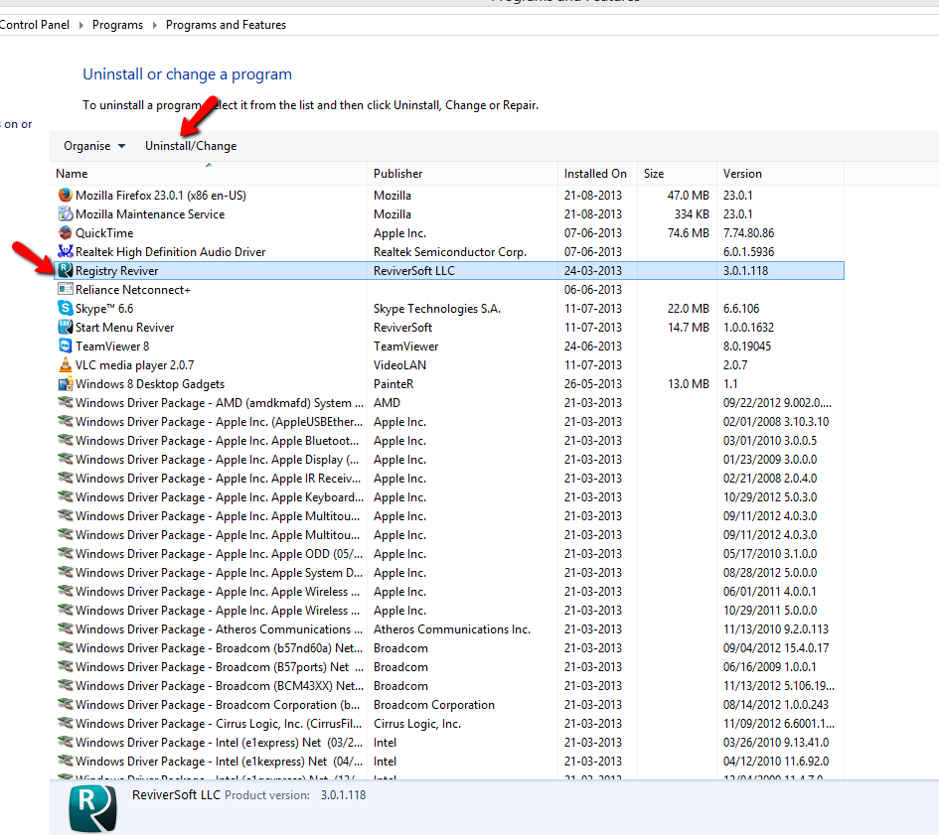939x835 pixels.
Task: Select the QuickTime program icon
Action: pyautogui.click(x=66, y=233)
